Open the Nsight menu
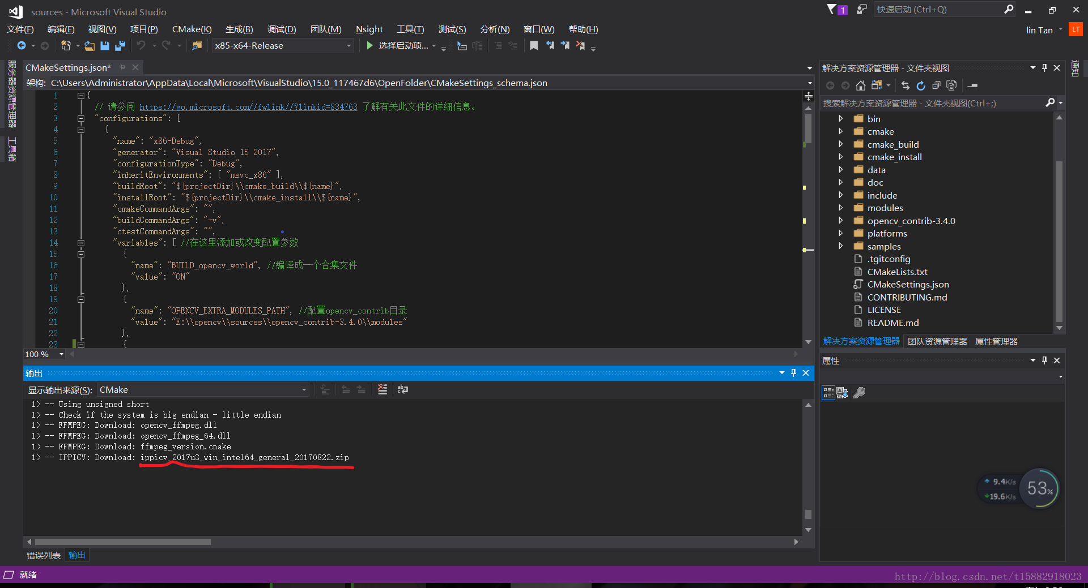 tap(369, 29)
